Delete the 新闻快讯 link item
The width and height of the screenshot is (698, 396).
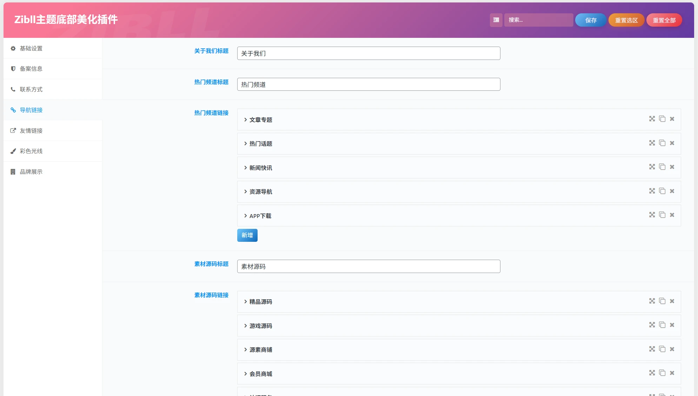coord(672,167)
